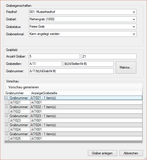Collapse the Grabnummer A/7/022 group

point(6,107)
